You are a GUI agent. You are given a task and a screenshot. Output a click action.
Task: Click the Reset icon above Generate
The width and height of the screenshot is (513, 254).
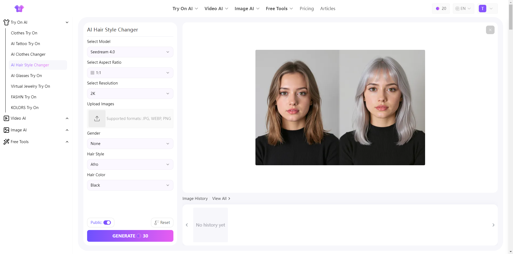pyautogui.click(x=156, y=222)
